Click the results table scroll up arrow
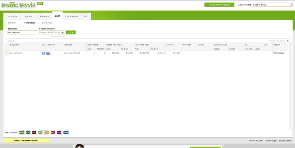This screenshot has width=295, height=148. 290,44
